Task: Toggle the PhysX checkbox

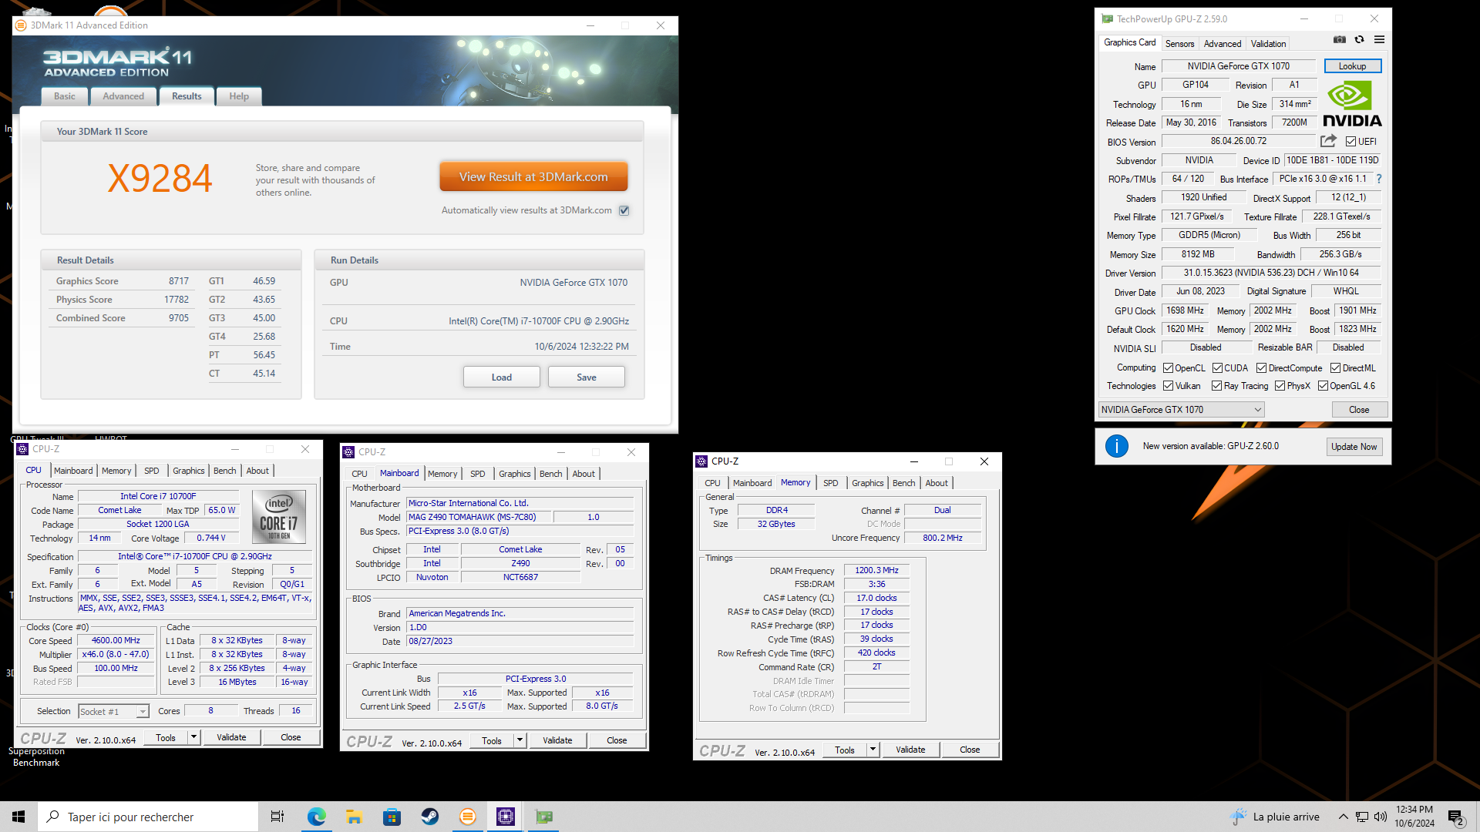Action: pos(1280,386)
